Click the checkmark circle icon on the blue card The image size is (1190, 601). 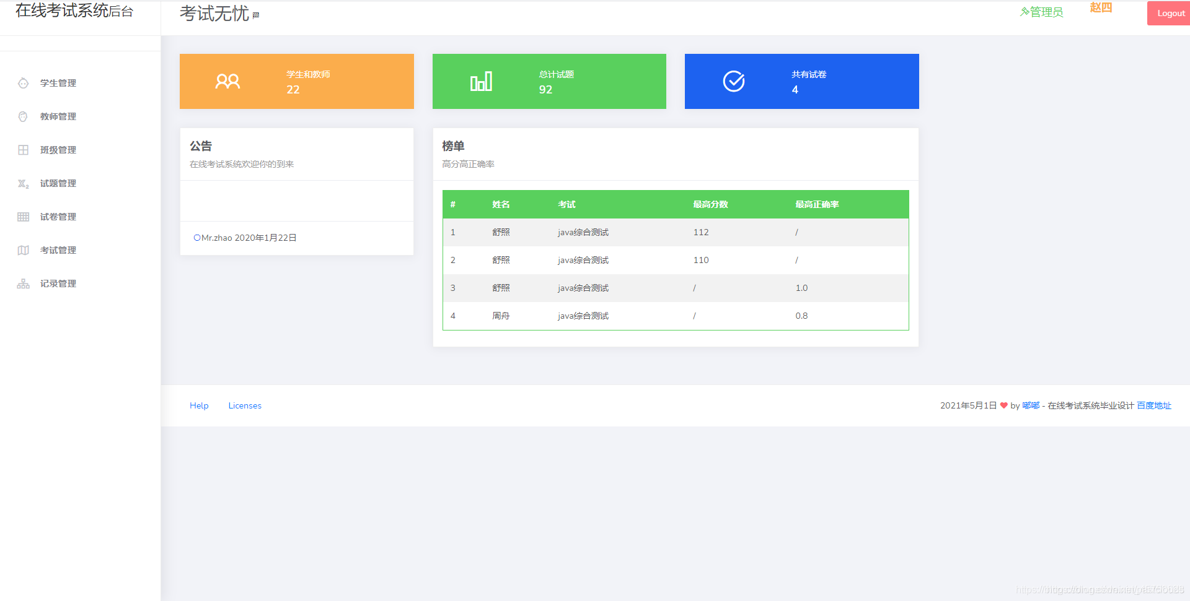pos(734,81)
